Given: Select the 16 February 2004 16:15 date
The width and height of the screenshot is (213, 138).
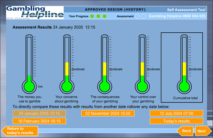Looking at the screenshot, I should click(x=39, y=121).
